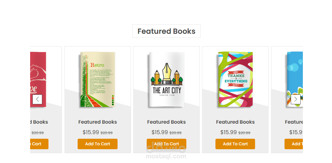Viewport: 332px width, 163px height.
Task: Click the previous carousel arrow
Action: (x=37, y=99)
